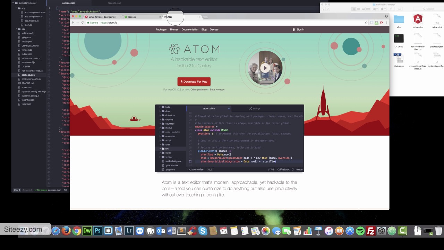Open Microsoft Word from the dock
The image size is (444, 250).
(x=171, y=231)
